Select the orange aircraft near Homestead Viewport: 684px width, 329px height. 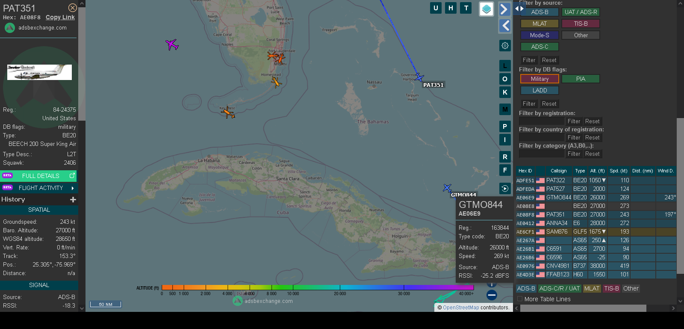tap(276, 82)
